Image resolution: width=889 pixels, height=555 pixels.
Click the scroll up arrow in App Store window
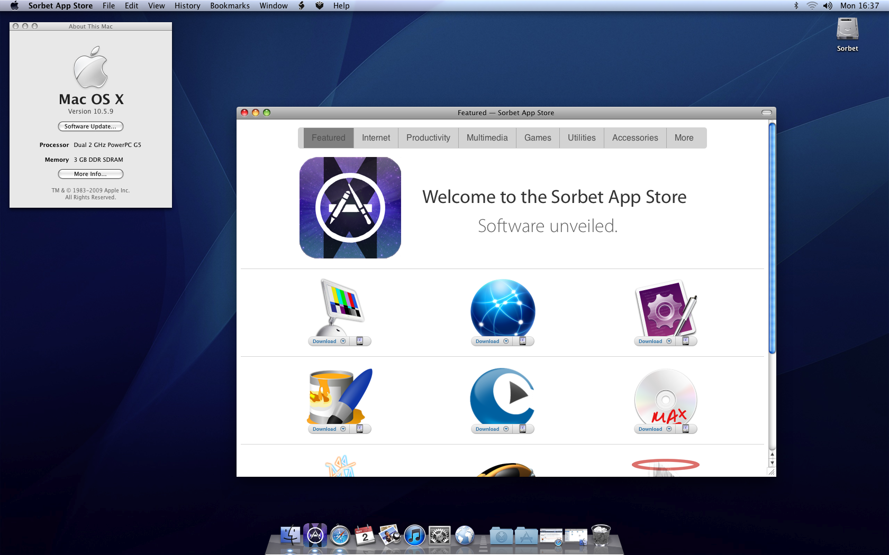(x=772, y=455)
